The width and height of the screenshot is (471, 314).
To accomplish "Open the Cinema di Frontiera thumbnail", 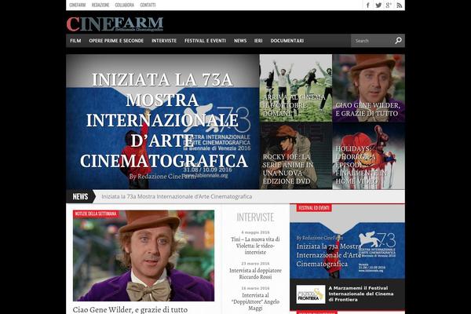I will click(311, 294).
